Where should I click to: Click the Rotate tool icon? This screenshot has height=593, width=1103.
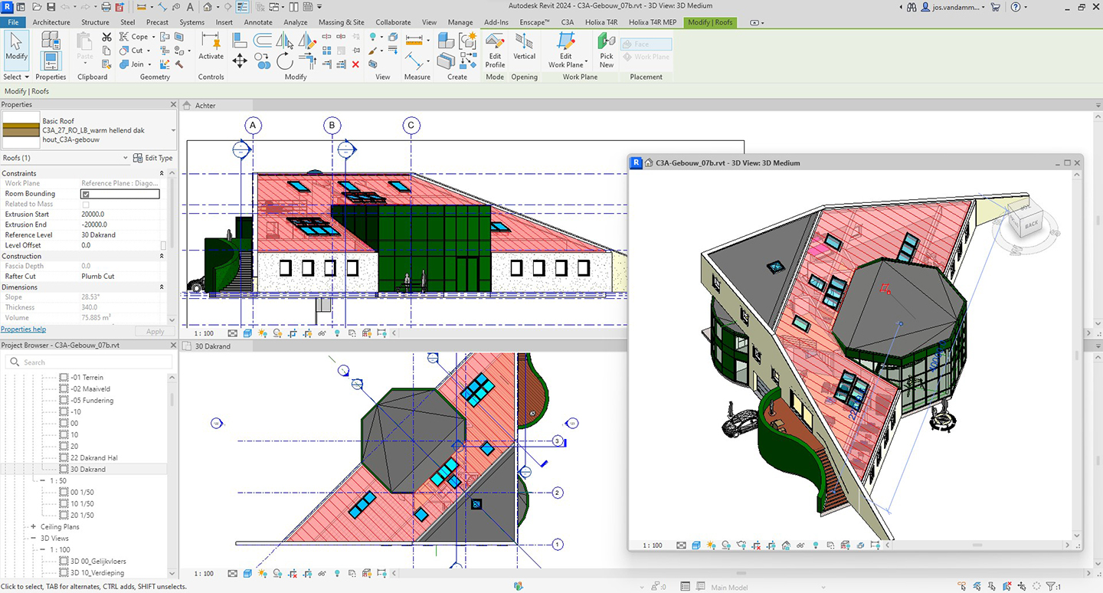pos(285,61)
